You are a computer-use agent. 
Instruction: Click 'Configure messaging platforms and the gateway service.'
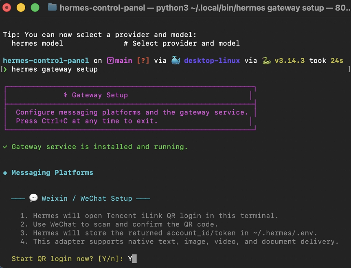[x=132, y=112]
